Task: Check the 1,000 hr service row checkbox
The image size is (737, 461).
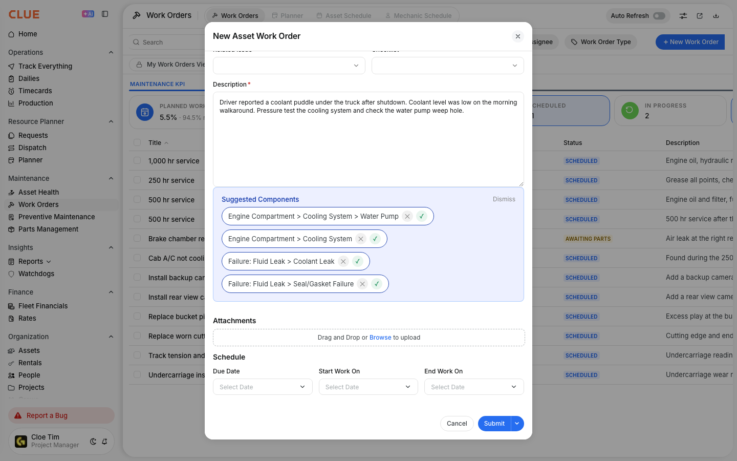Action: 137,161
